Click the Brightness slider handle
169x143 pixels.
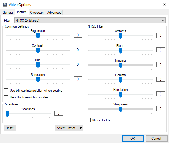[x=38, y=36]
